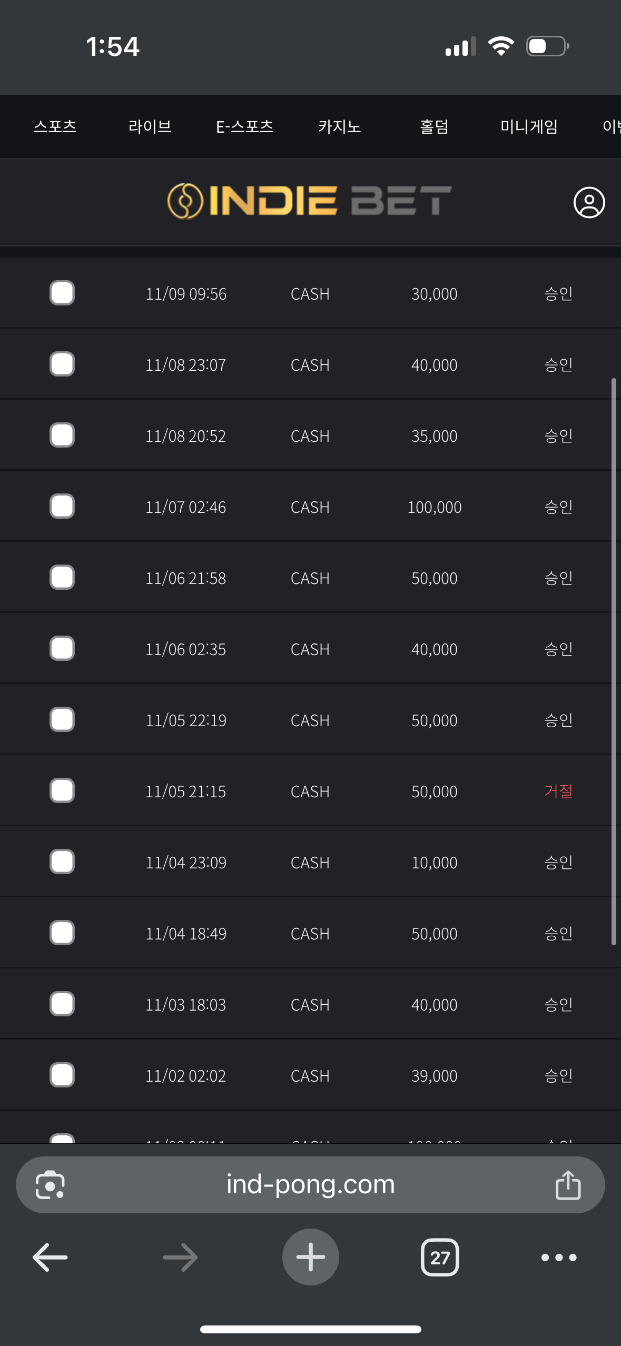The image size is (621, 1346).
Task: Open the 라이브 tab
Action: pos(150,126)
